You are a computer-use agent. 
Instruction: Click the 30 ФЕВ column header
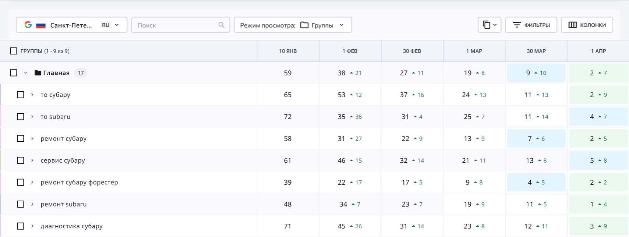click(x=412, y=51)
